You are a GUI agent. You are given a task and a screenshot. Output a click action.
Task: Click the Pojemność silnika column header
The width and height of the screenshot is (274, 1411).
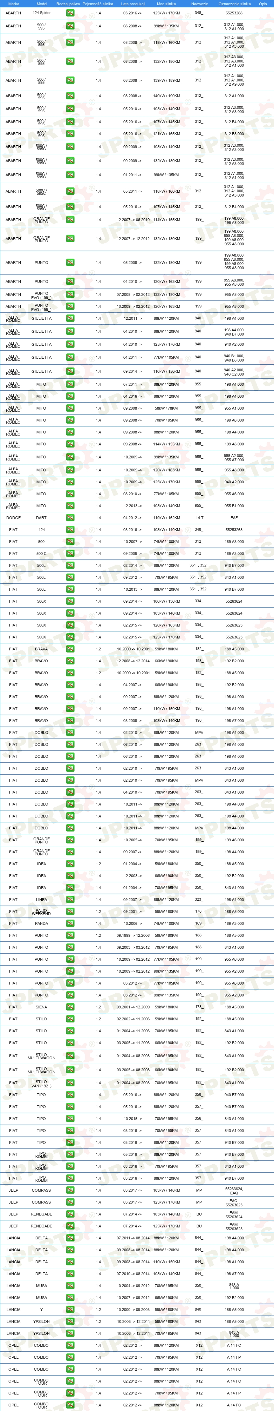pos(98,3)
